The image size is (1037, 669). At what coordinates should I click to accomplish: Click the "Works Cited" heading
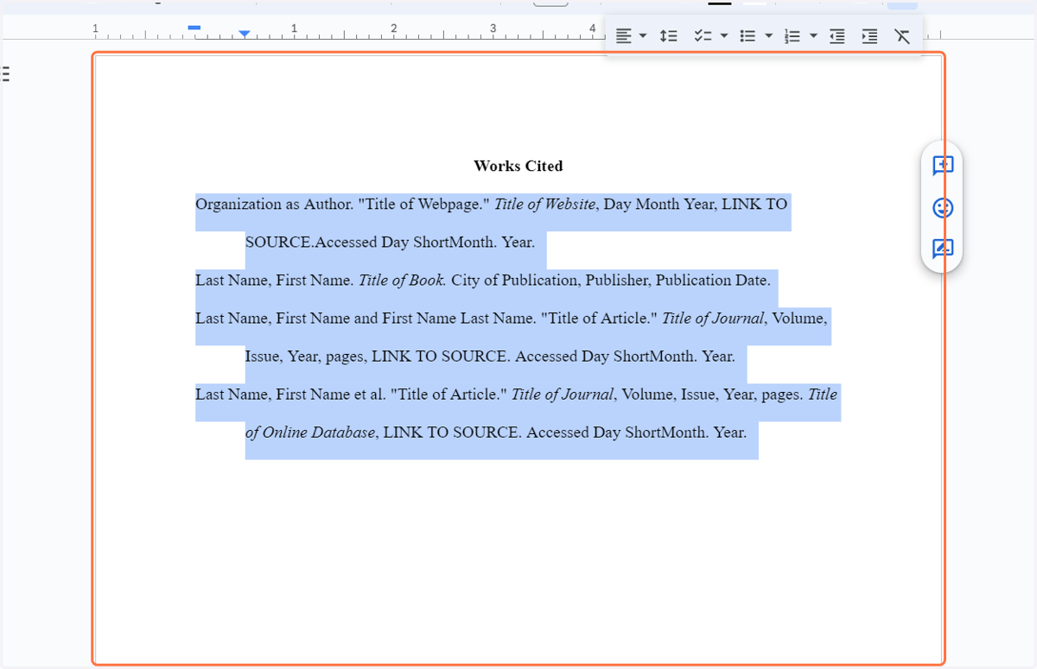pyautogui.click(x=518, y=166)
